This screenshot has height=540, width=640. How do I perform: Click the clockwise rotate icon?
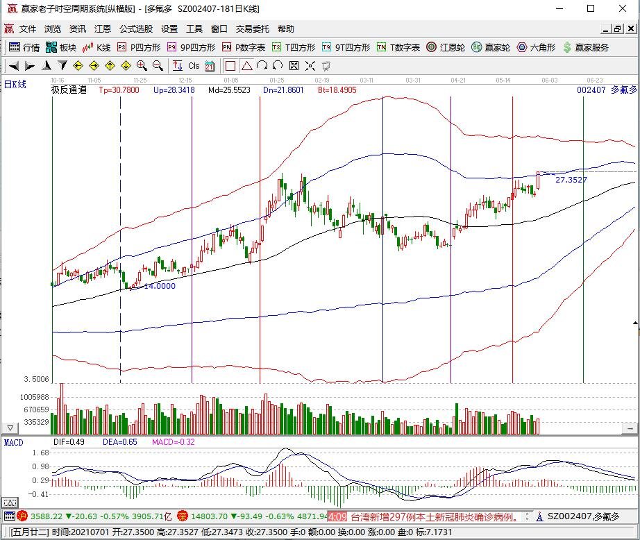262,66
